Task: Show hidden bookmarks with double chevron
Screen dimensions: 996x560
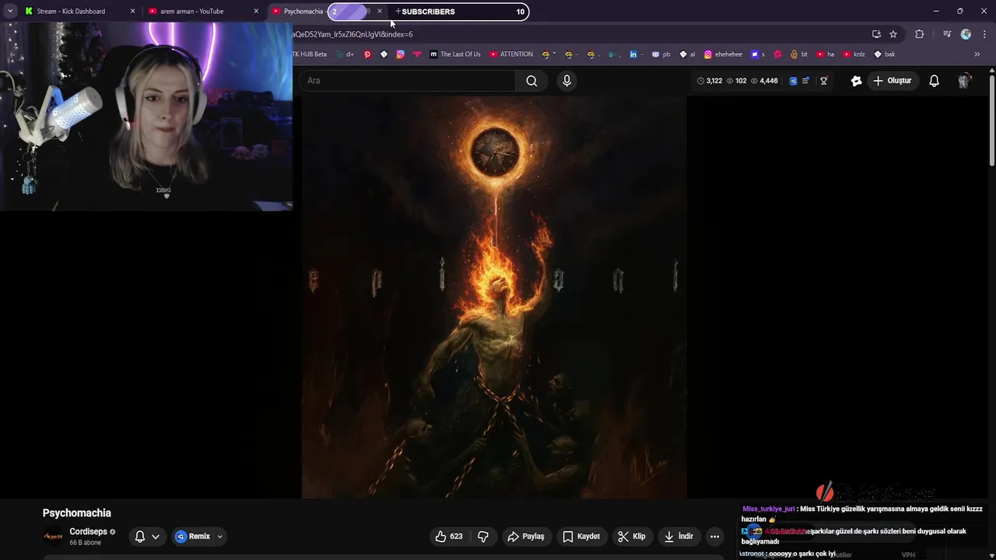Action: pos(977,54)
